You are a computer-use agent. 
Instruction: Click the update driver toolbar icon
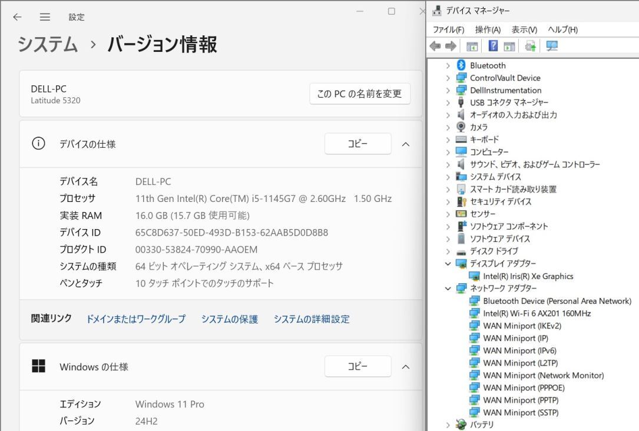[530, 46]
